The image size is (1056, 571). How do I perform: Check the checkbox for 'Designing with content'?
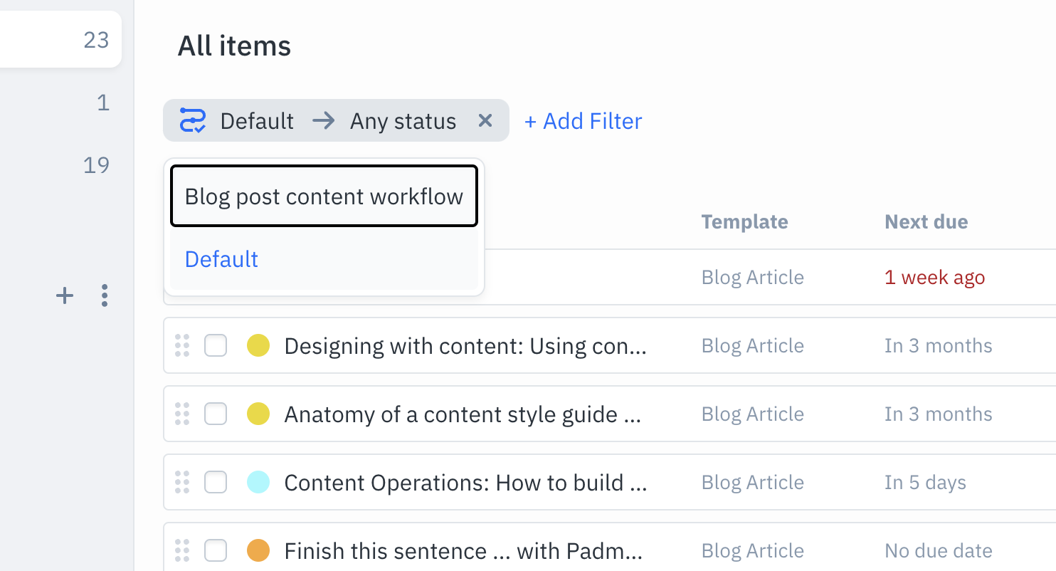click(x=216, y=345)
